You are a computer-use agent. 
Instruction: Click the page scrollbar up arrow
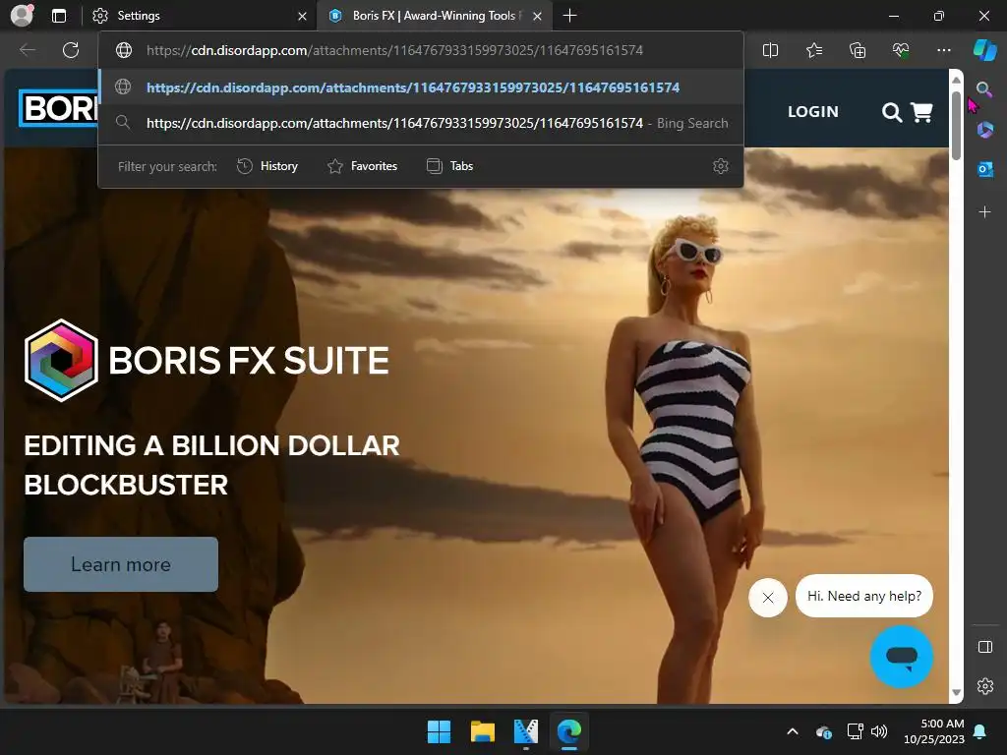(956, 80)
